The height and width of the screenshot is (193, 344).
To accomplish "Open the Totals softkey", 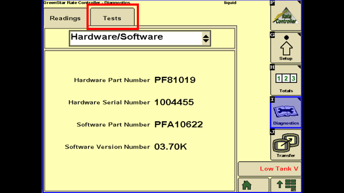I will pyautogui.click(x=286, y=80).
